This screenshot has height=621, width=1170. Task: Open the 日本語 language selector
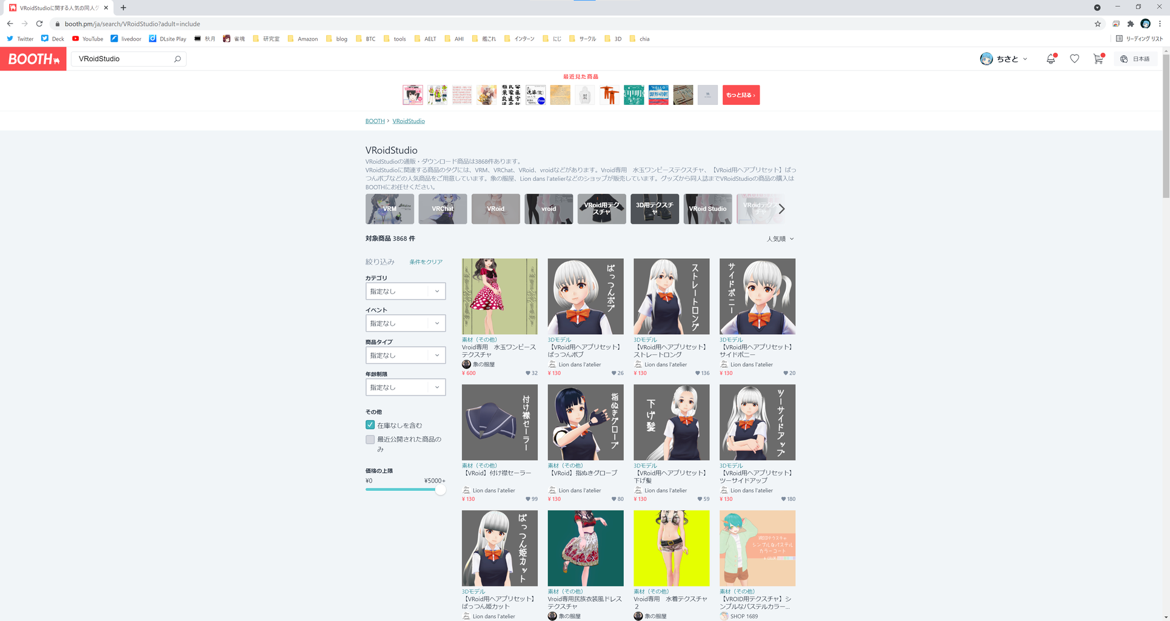point(1135,59)
